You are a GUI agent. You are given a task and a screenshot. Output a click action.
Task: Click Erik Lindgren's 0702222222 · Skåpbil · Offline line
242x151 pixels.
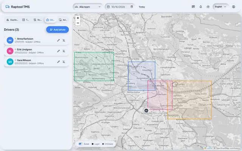click(29, 53)
